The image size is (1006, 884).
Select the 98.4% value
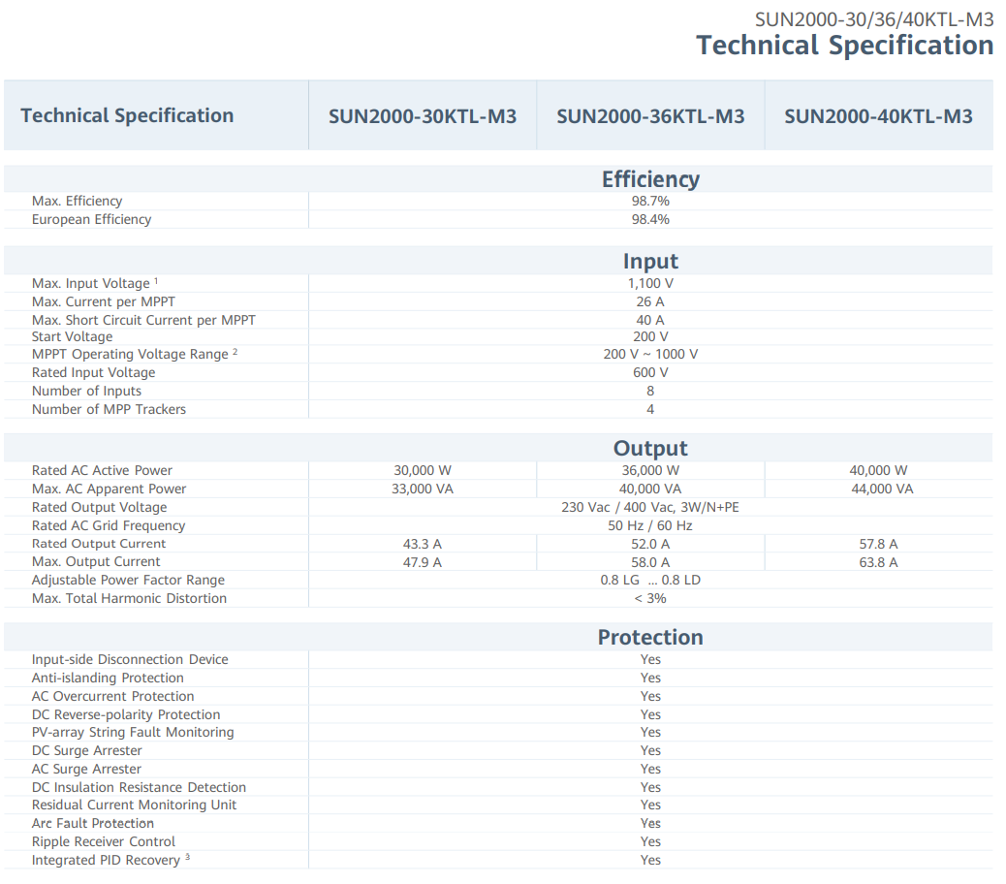pyautogui.click(x=650, y=219)
